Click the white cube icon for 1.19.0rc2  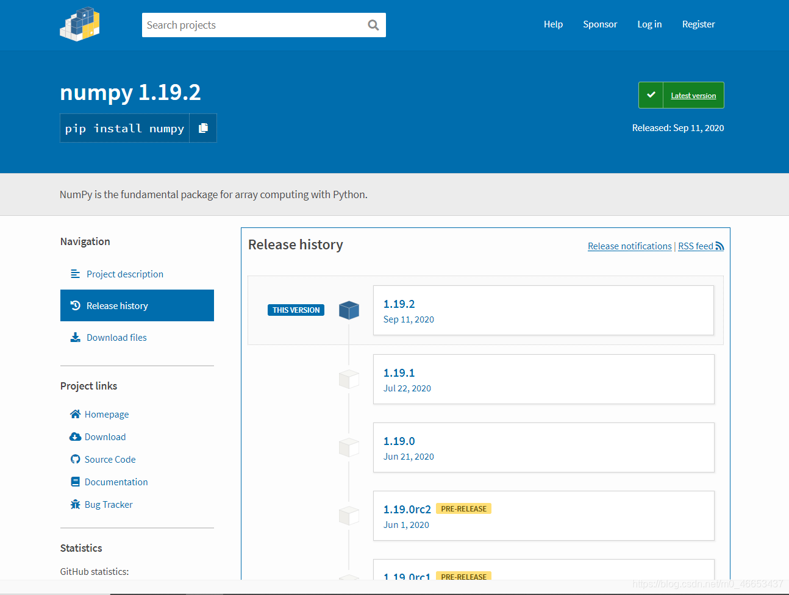(x=349, y=515)
